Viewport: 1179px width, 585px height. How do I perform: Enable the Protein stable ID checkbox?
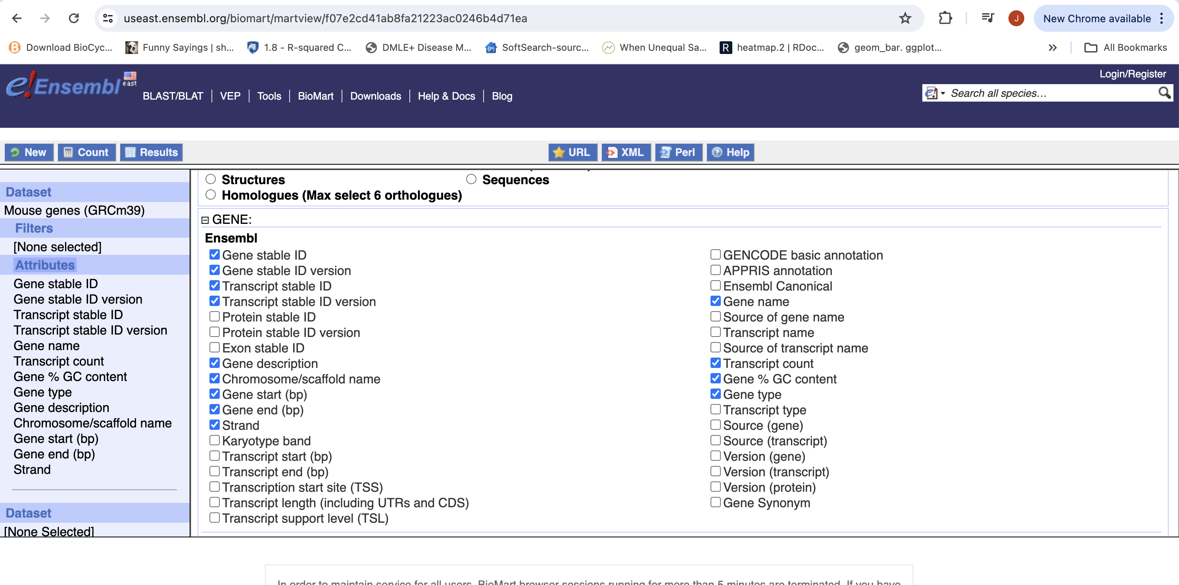[214, 317]
